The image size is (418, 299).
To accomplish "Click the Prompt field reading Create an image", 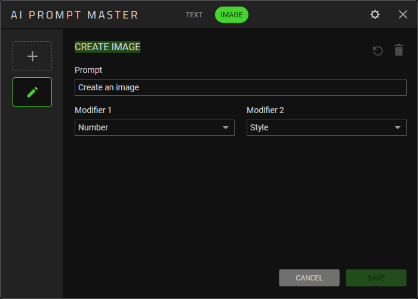I will tap(241, 87).
